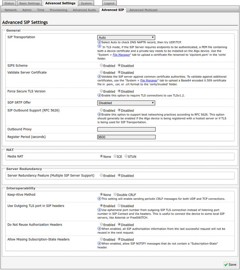Click the Register Period seconds field
The width and height of the screenshot is (240, 270).
(126, 137)
